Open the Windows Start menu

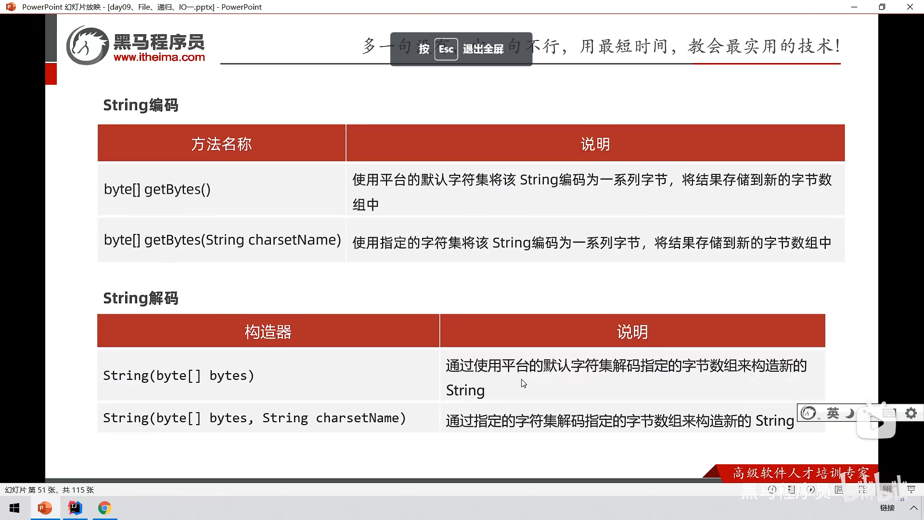pos(14,508)
